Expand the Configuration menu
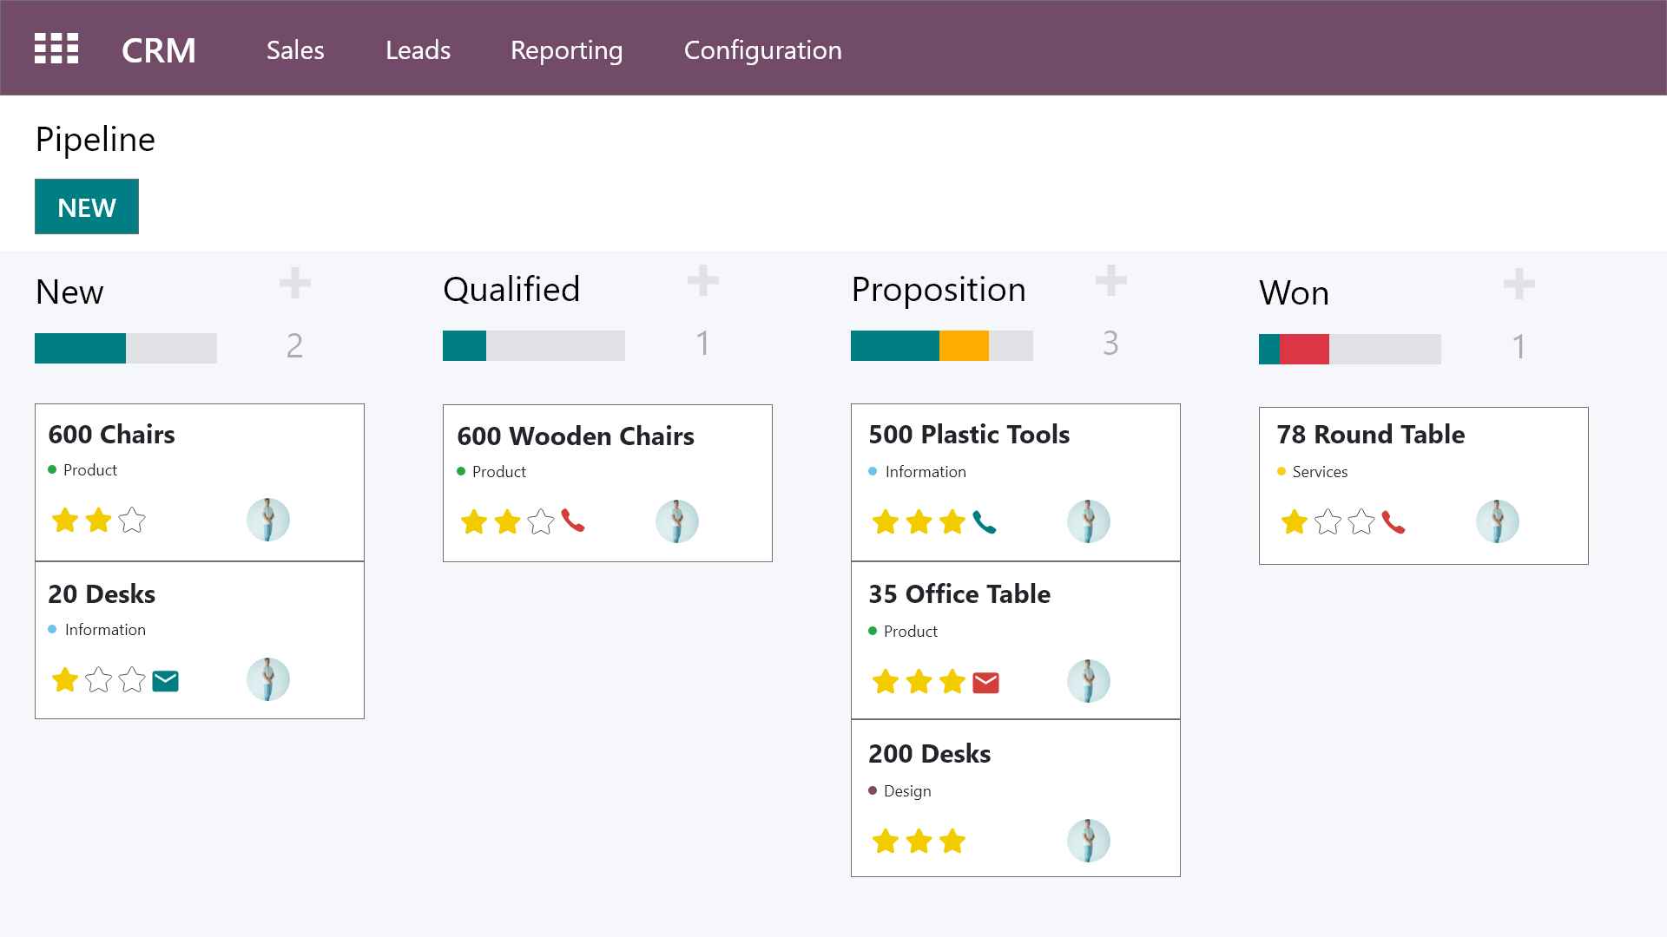 [x=762, y=50]
